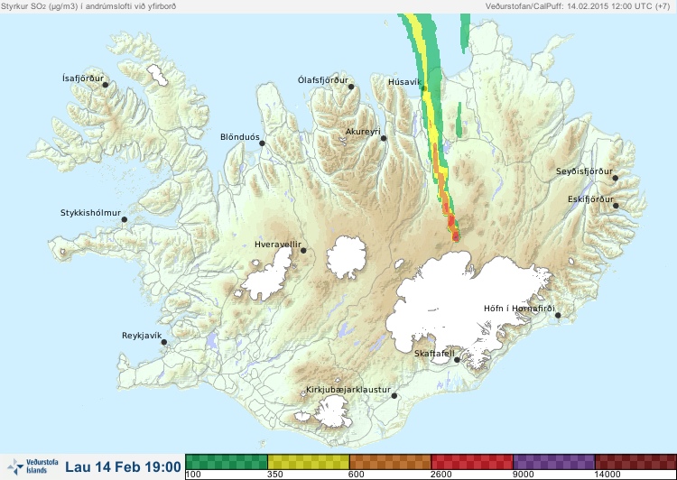Click the 'Hveravellir' label
The image size is (677, 480).
click(278, 245)
